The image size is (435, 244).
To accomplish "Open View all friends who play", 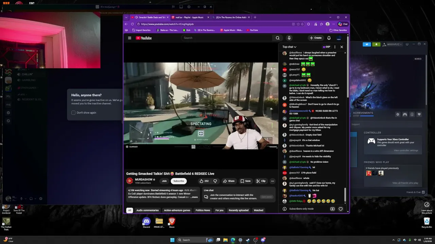I will click(405, 183).
